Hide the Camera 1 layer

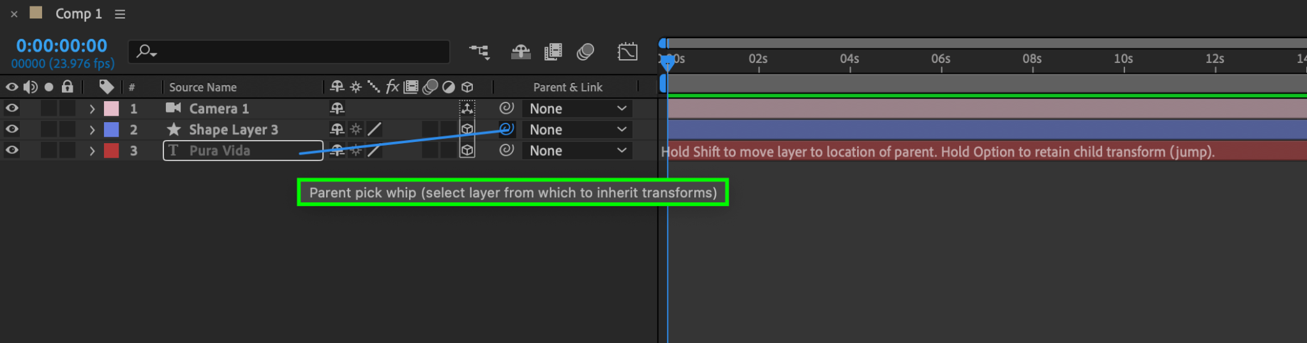point(12,108)
